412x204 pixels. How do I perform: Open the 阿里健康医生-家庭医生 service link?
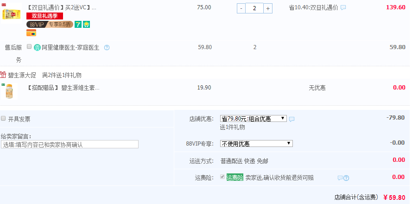tap(70, 48)
